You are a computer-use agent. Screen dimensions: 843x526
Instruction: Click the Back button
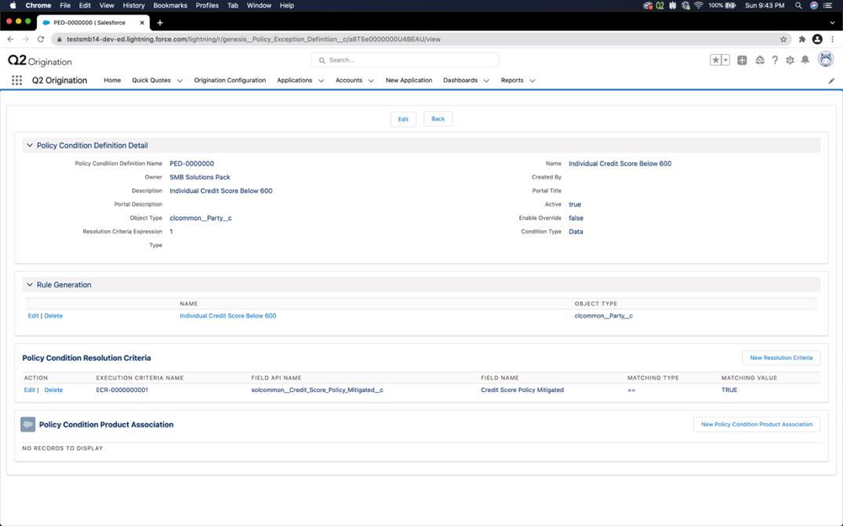coord(438,118)
